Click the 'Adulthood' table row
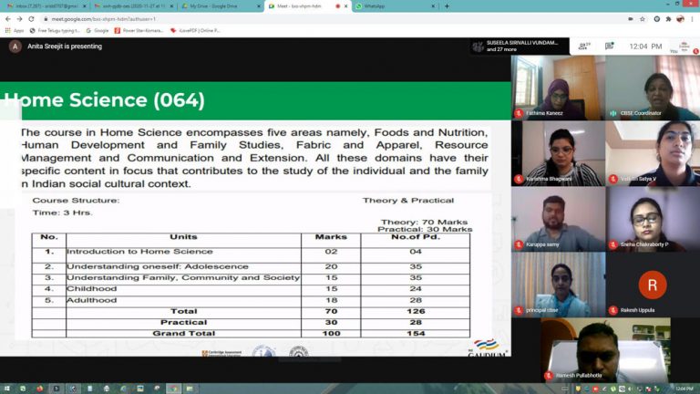700x394 pixels. pos(251,300)
